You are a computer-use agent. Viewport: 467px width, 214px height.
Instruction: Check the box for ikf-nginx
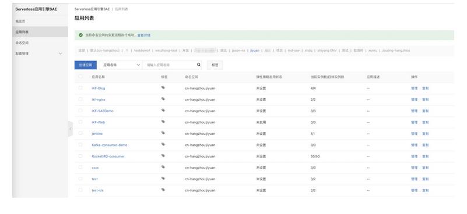pyautogui.click(x=80, y=99)
